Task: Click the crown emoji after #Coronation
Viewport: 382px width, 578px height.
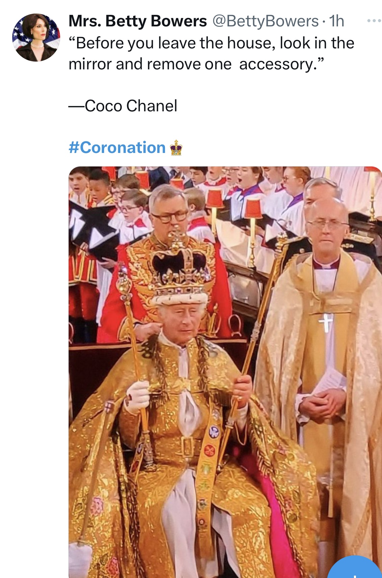Action: tap(176, 148)
